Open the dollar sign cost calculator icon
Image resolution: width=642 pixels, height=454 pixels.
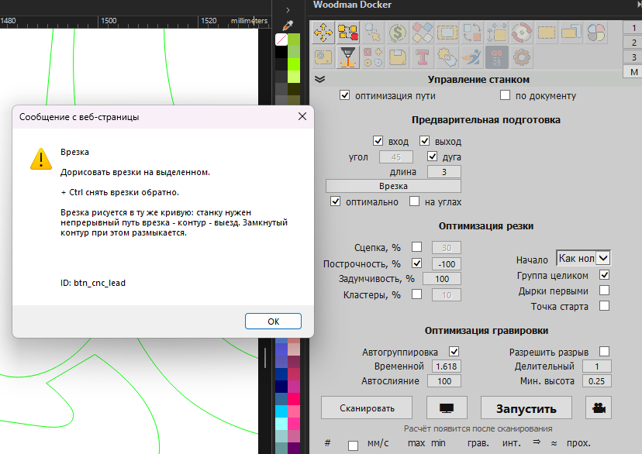[397, 33]
